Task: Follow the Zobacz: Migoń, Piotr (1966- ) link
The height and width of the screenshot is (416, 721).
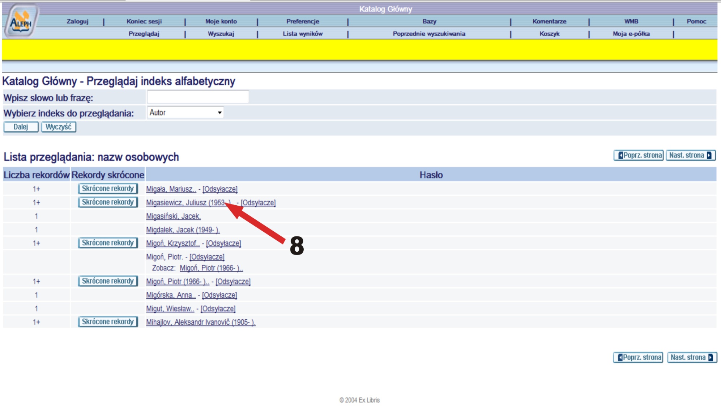Action: point(211,268)
